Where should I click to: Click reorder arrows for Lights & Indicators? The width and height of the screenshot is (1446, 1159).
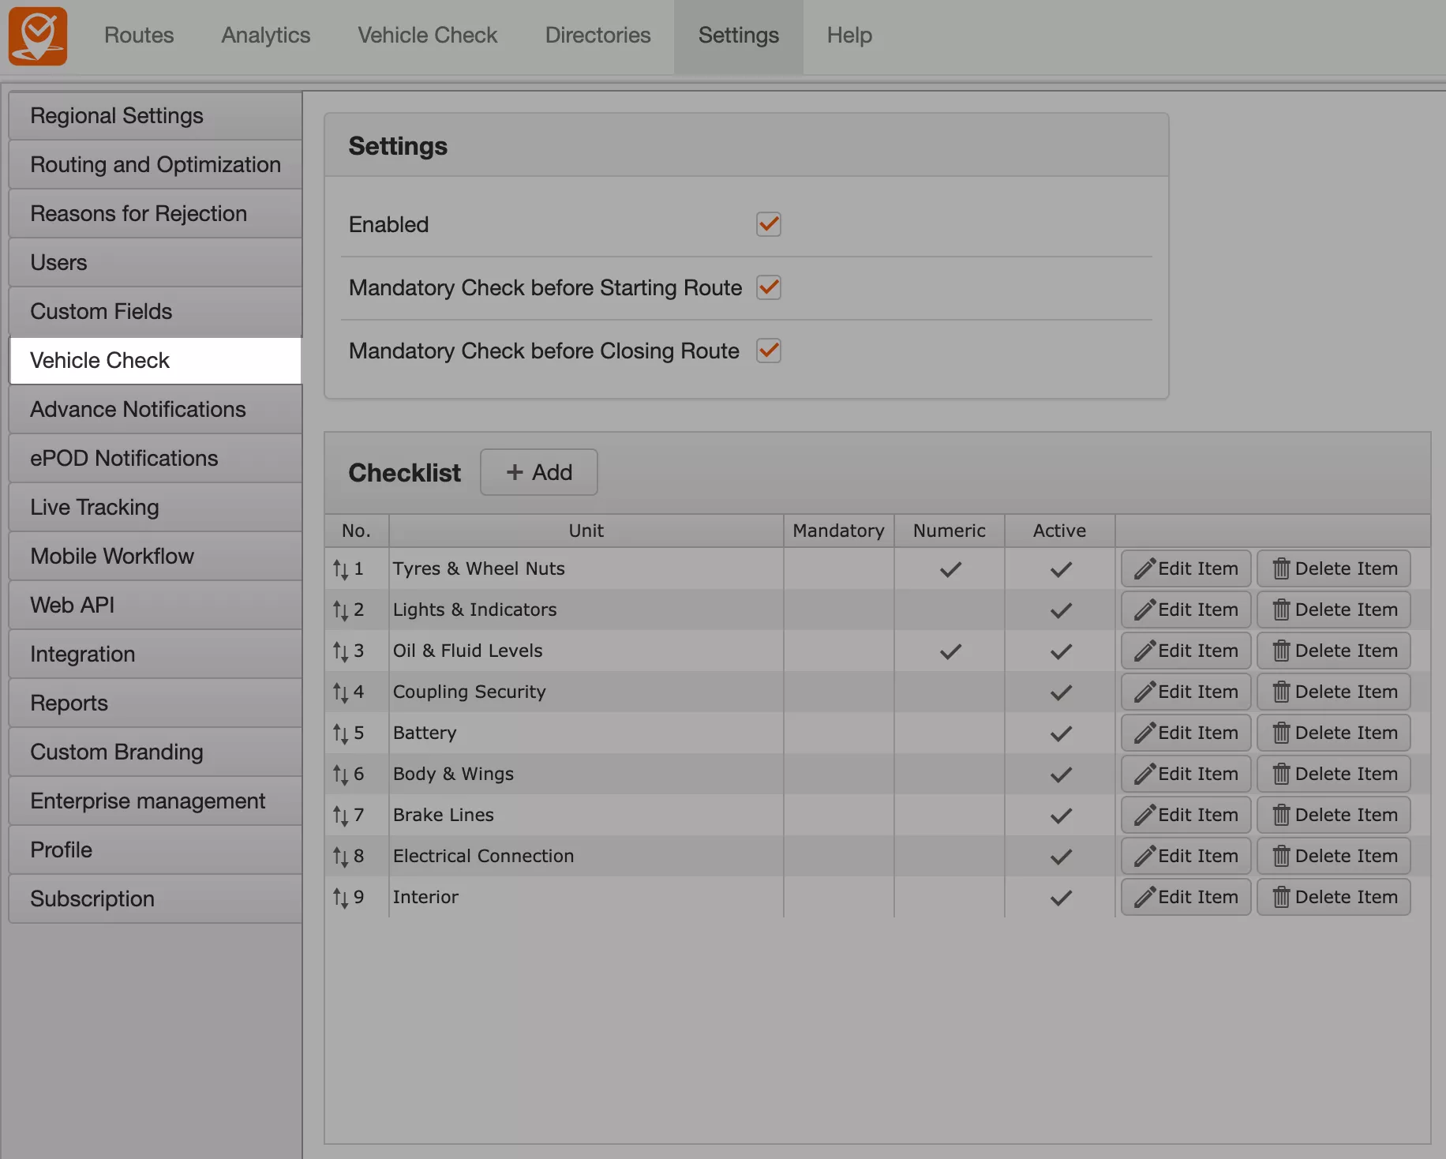[340, 610]
